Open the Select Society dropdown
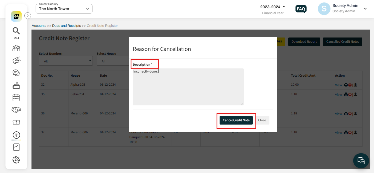 click(64, 9)
